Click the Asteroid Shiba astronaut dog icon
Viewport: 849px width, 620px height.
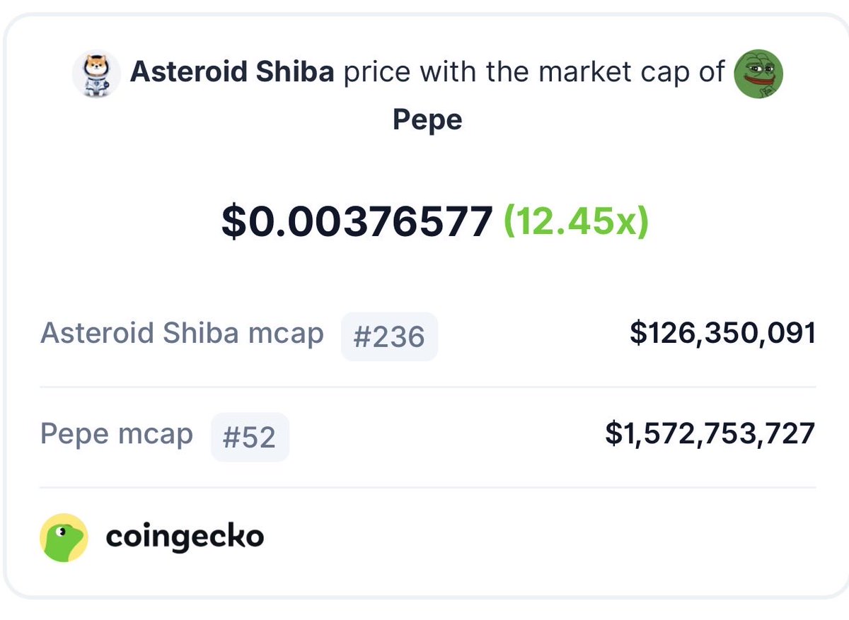(96, 74)
